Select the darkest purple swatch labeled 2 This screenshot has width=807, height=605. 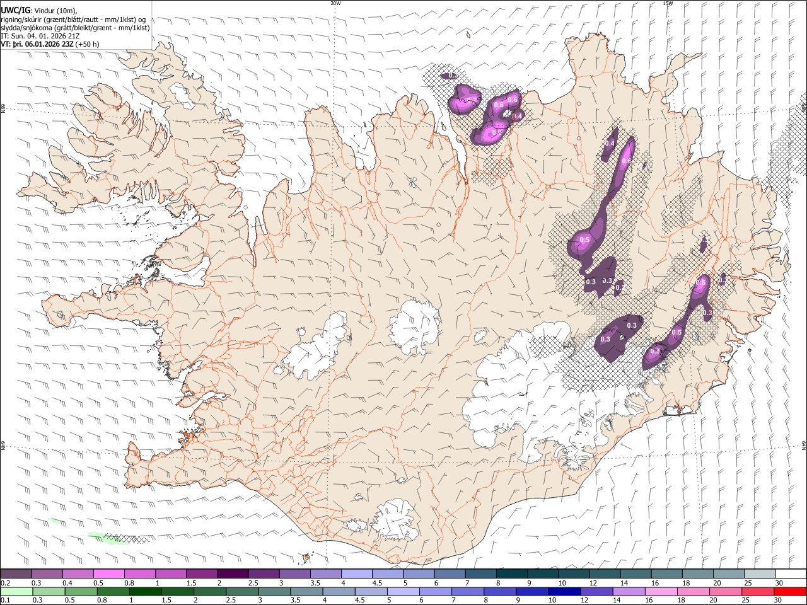(x=233, y=573)
